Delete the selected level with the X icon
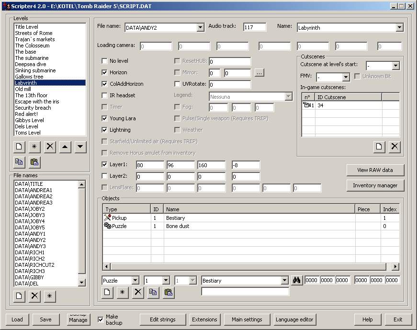 tap(50, 147)
